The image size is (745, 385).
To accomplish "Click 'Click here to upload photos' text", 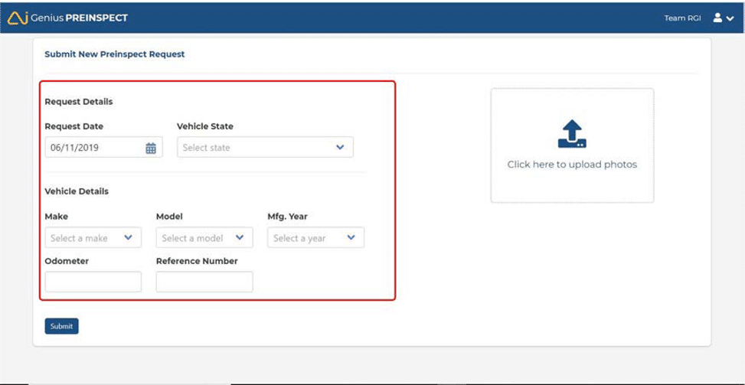I will (572, 165).
